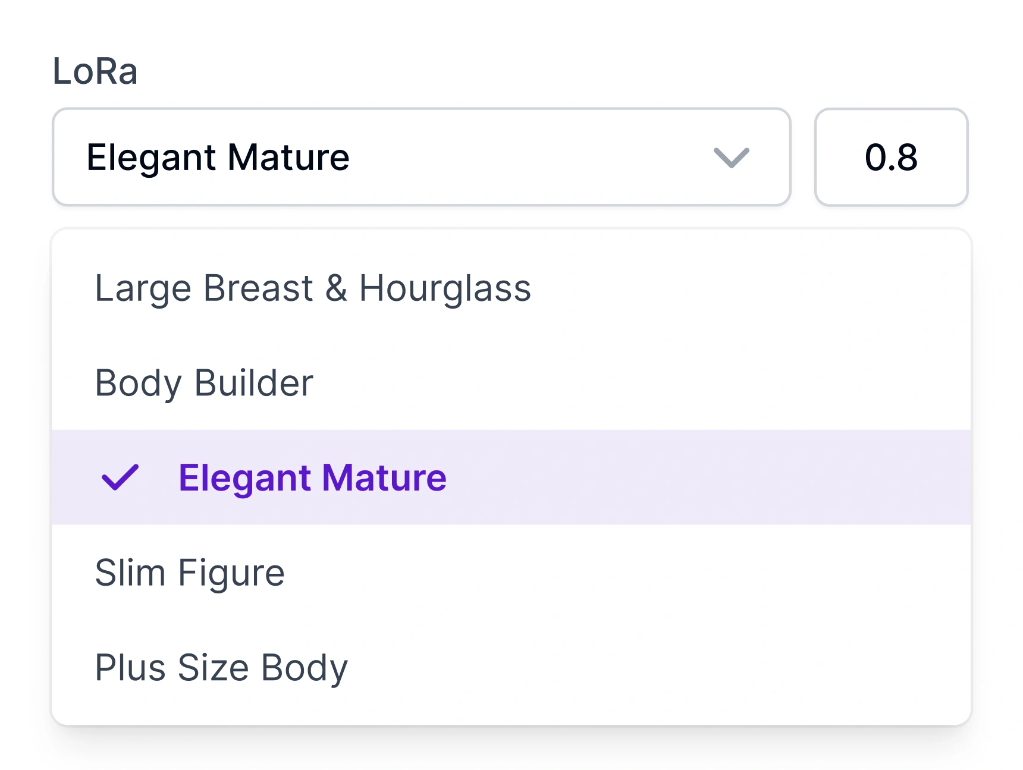The width and height of the screenshot is (1023, 770).
Task: Open the LoRa dropdown via its chevron arrow
Action: (730, 156)
